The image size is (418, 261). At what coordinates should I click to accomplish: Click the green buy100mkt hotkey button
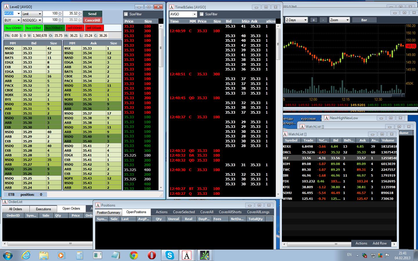[x=14, y=28]
